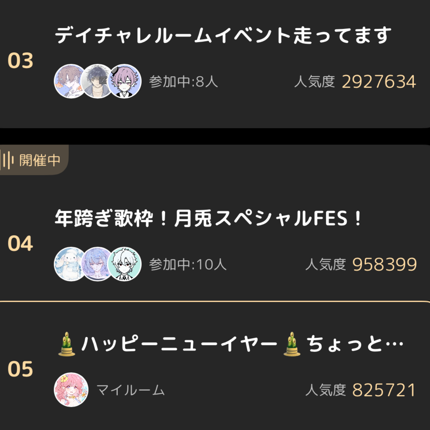Click popularity score 2927634
The width and height of the screenshot is (430, 430).
click(379, 82)
